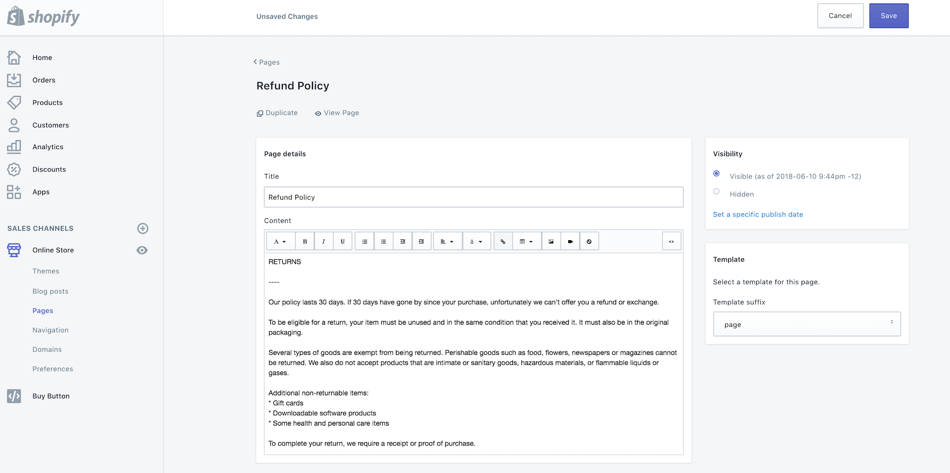Save the Refund Policy page
This screenshot has width=950, height=473.
click(x=889, y=16)
